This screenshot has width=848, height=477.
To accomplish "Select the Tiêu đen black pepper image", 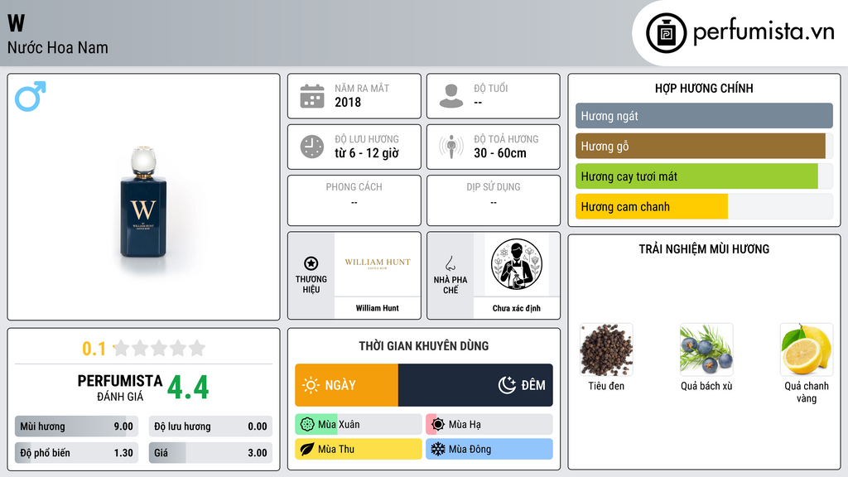I will [x=606, y=350].
